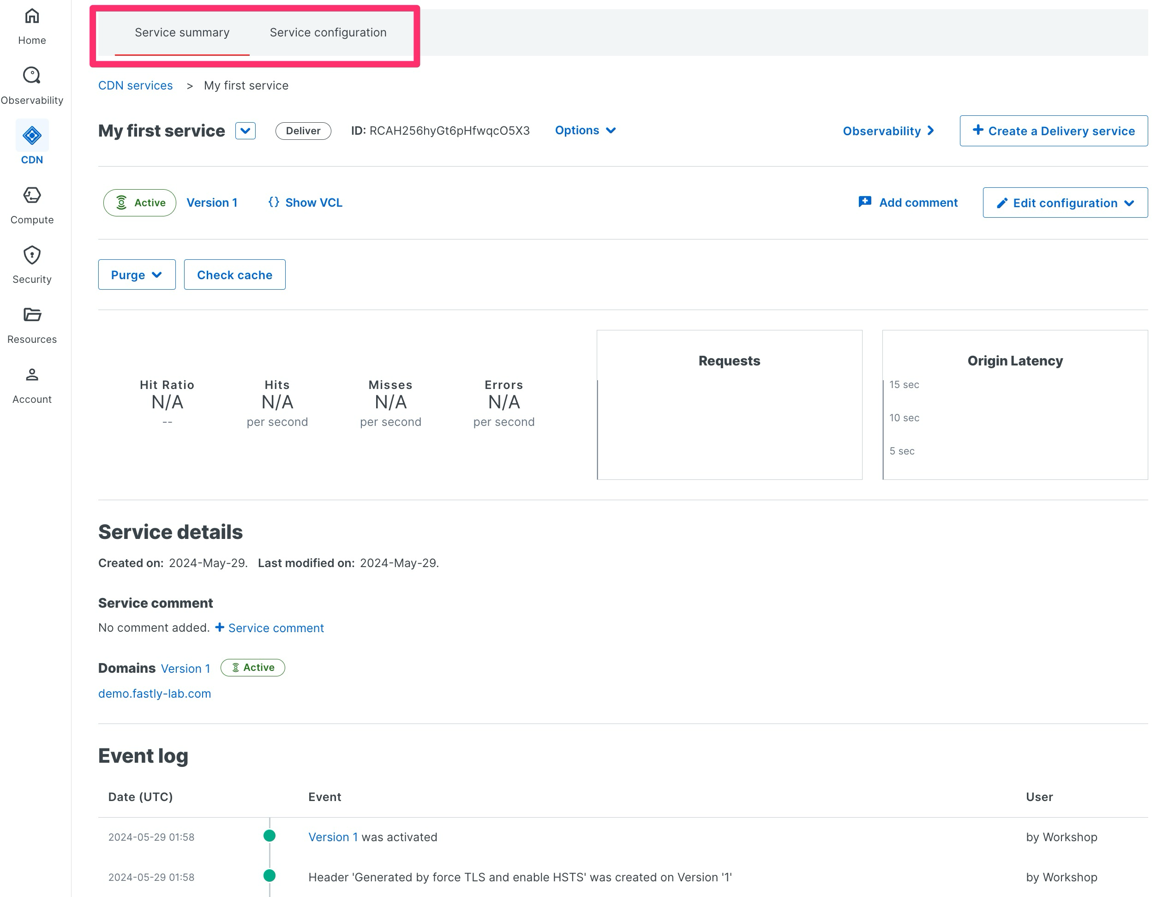This screenshot has width=1163, height=897.
Task: Open the Options dropdown
Action: tap(585, 131)
